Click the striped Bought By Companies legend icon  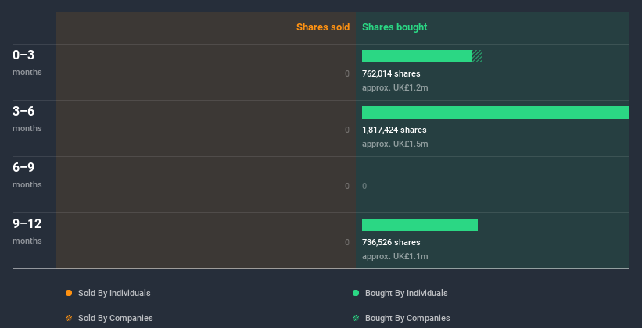coord(356,318)
